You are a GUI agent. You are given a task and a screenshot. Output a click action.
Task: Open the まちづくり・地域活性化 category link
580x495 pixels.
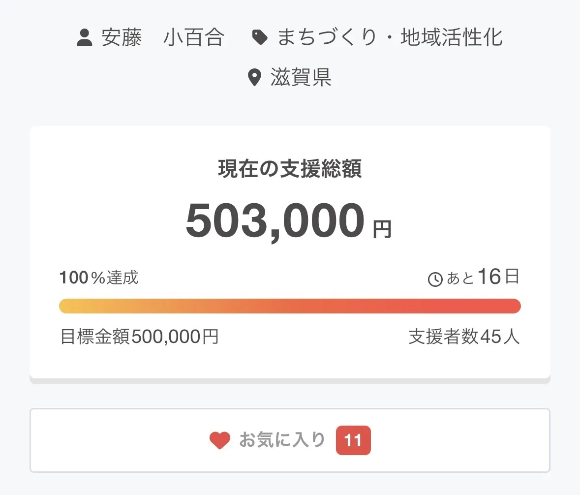(390, 38)
